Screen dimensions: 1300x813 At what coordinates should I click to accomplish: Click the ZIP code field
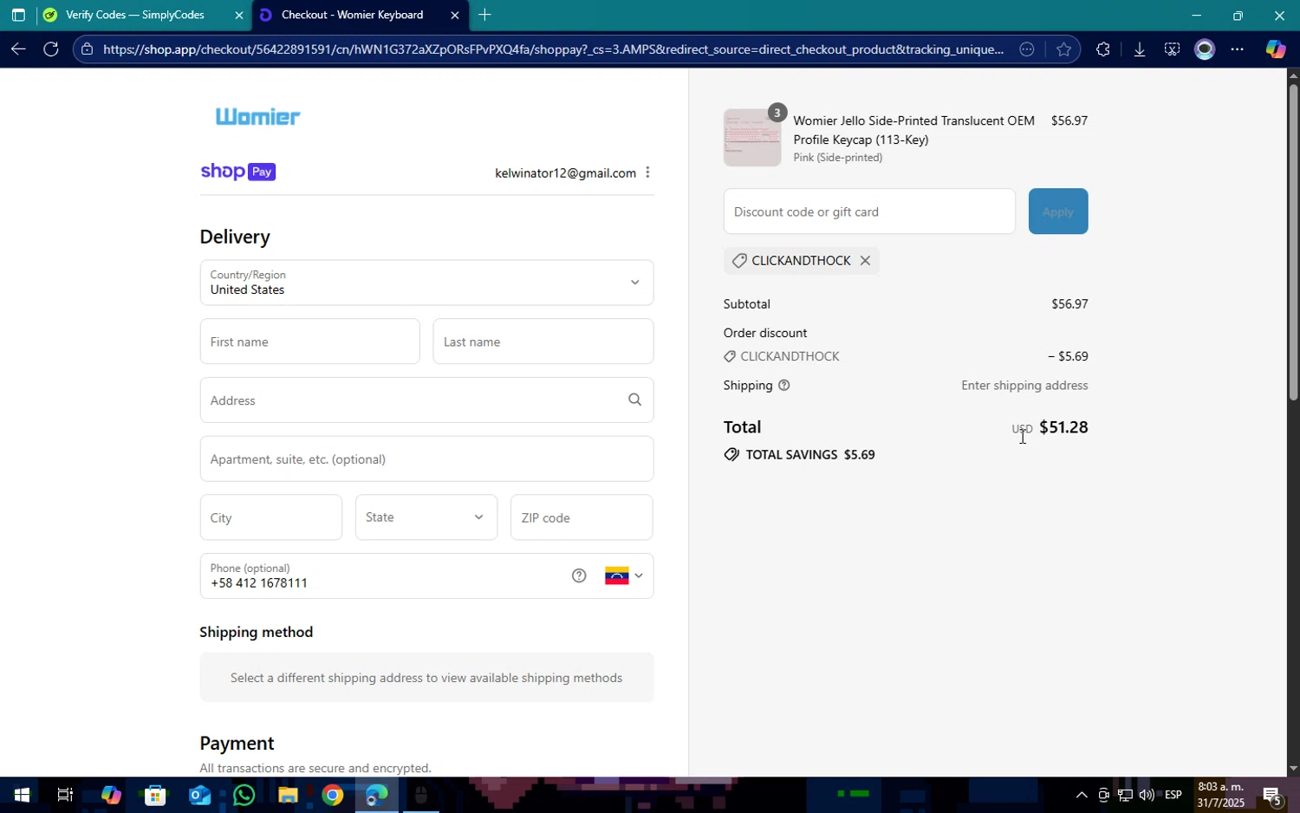582,517
